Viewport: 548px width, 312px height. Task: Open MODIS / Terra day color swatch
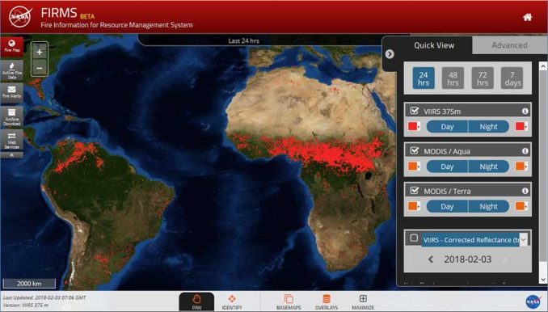414,206
